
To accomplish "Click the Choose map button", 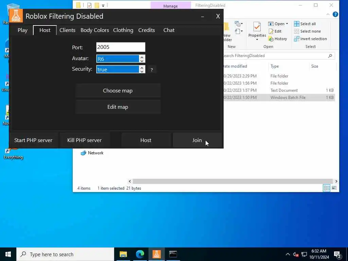I will pos(118,90).
